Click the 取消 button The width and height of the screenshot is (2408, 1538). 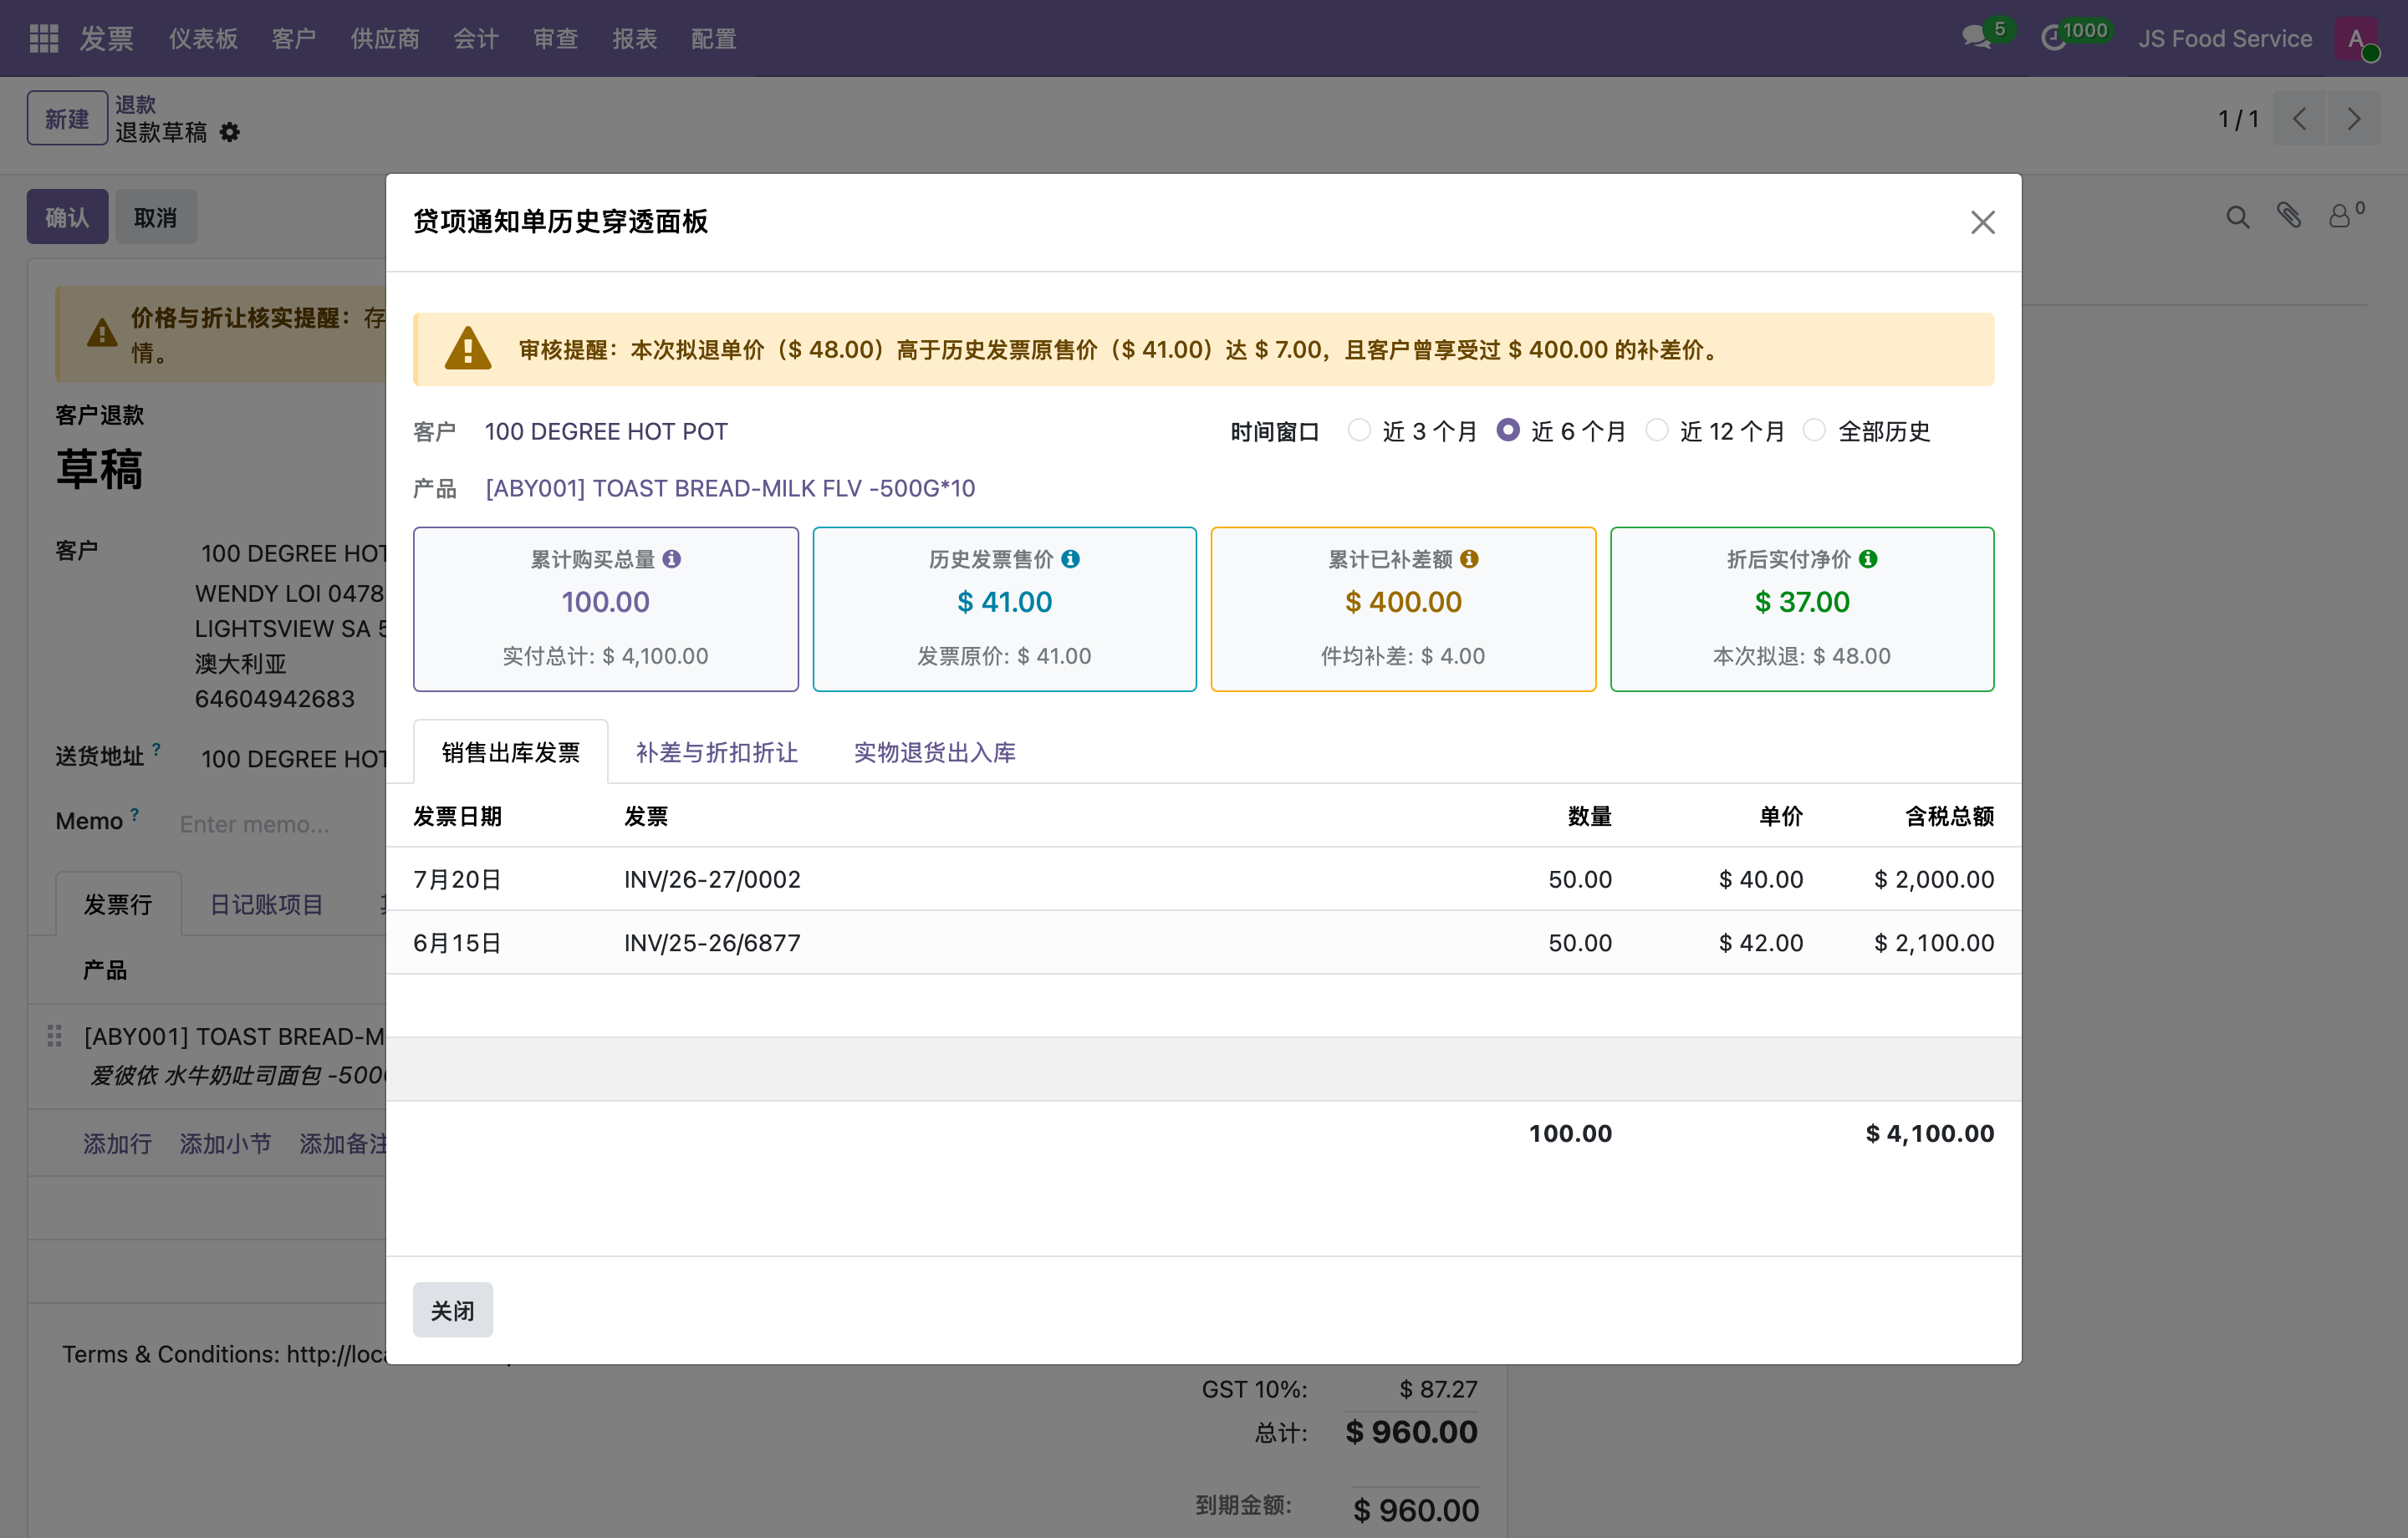(155, 216)
